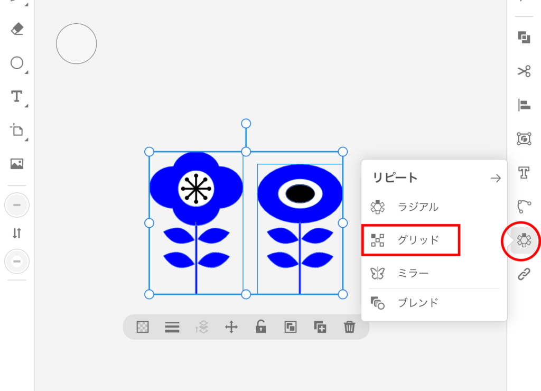Image resolution: width=541 pixels, height=391 pixels.
Task: Select the Artboard tool
Action: click(x=17, y=130)
